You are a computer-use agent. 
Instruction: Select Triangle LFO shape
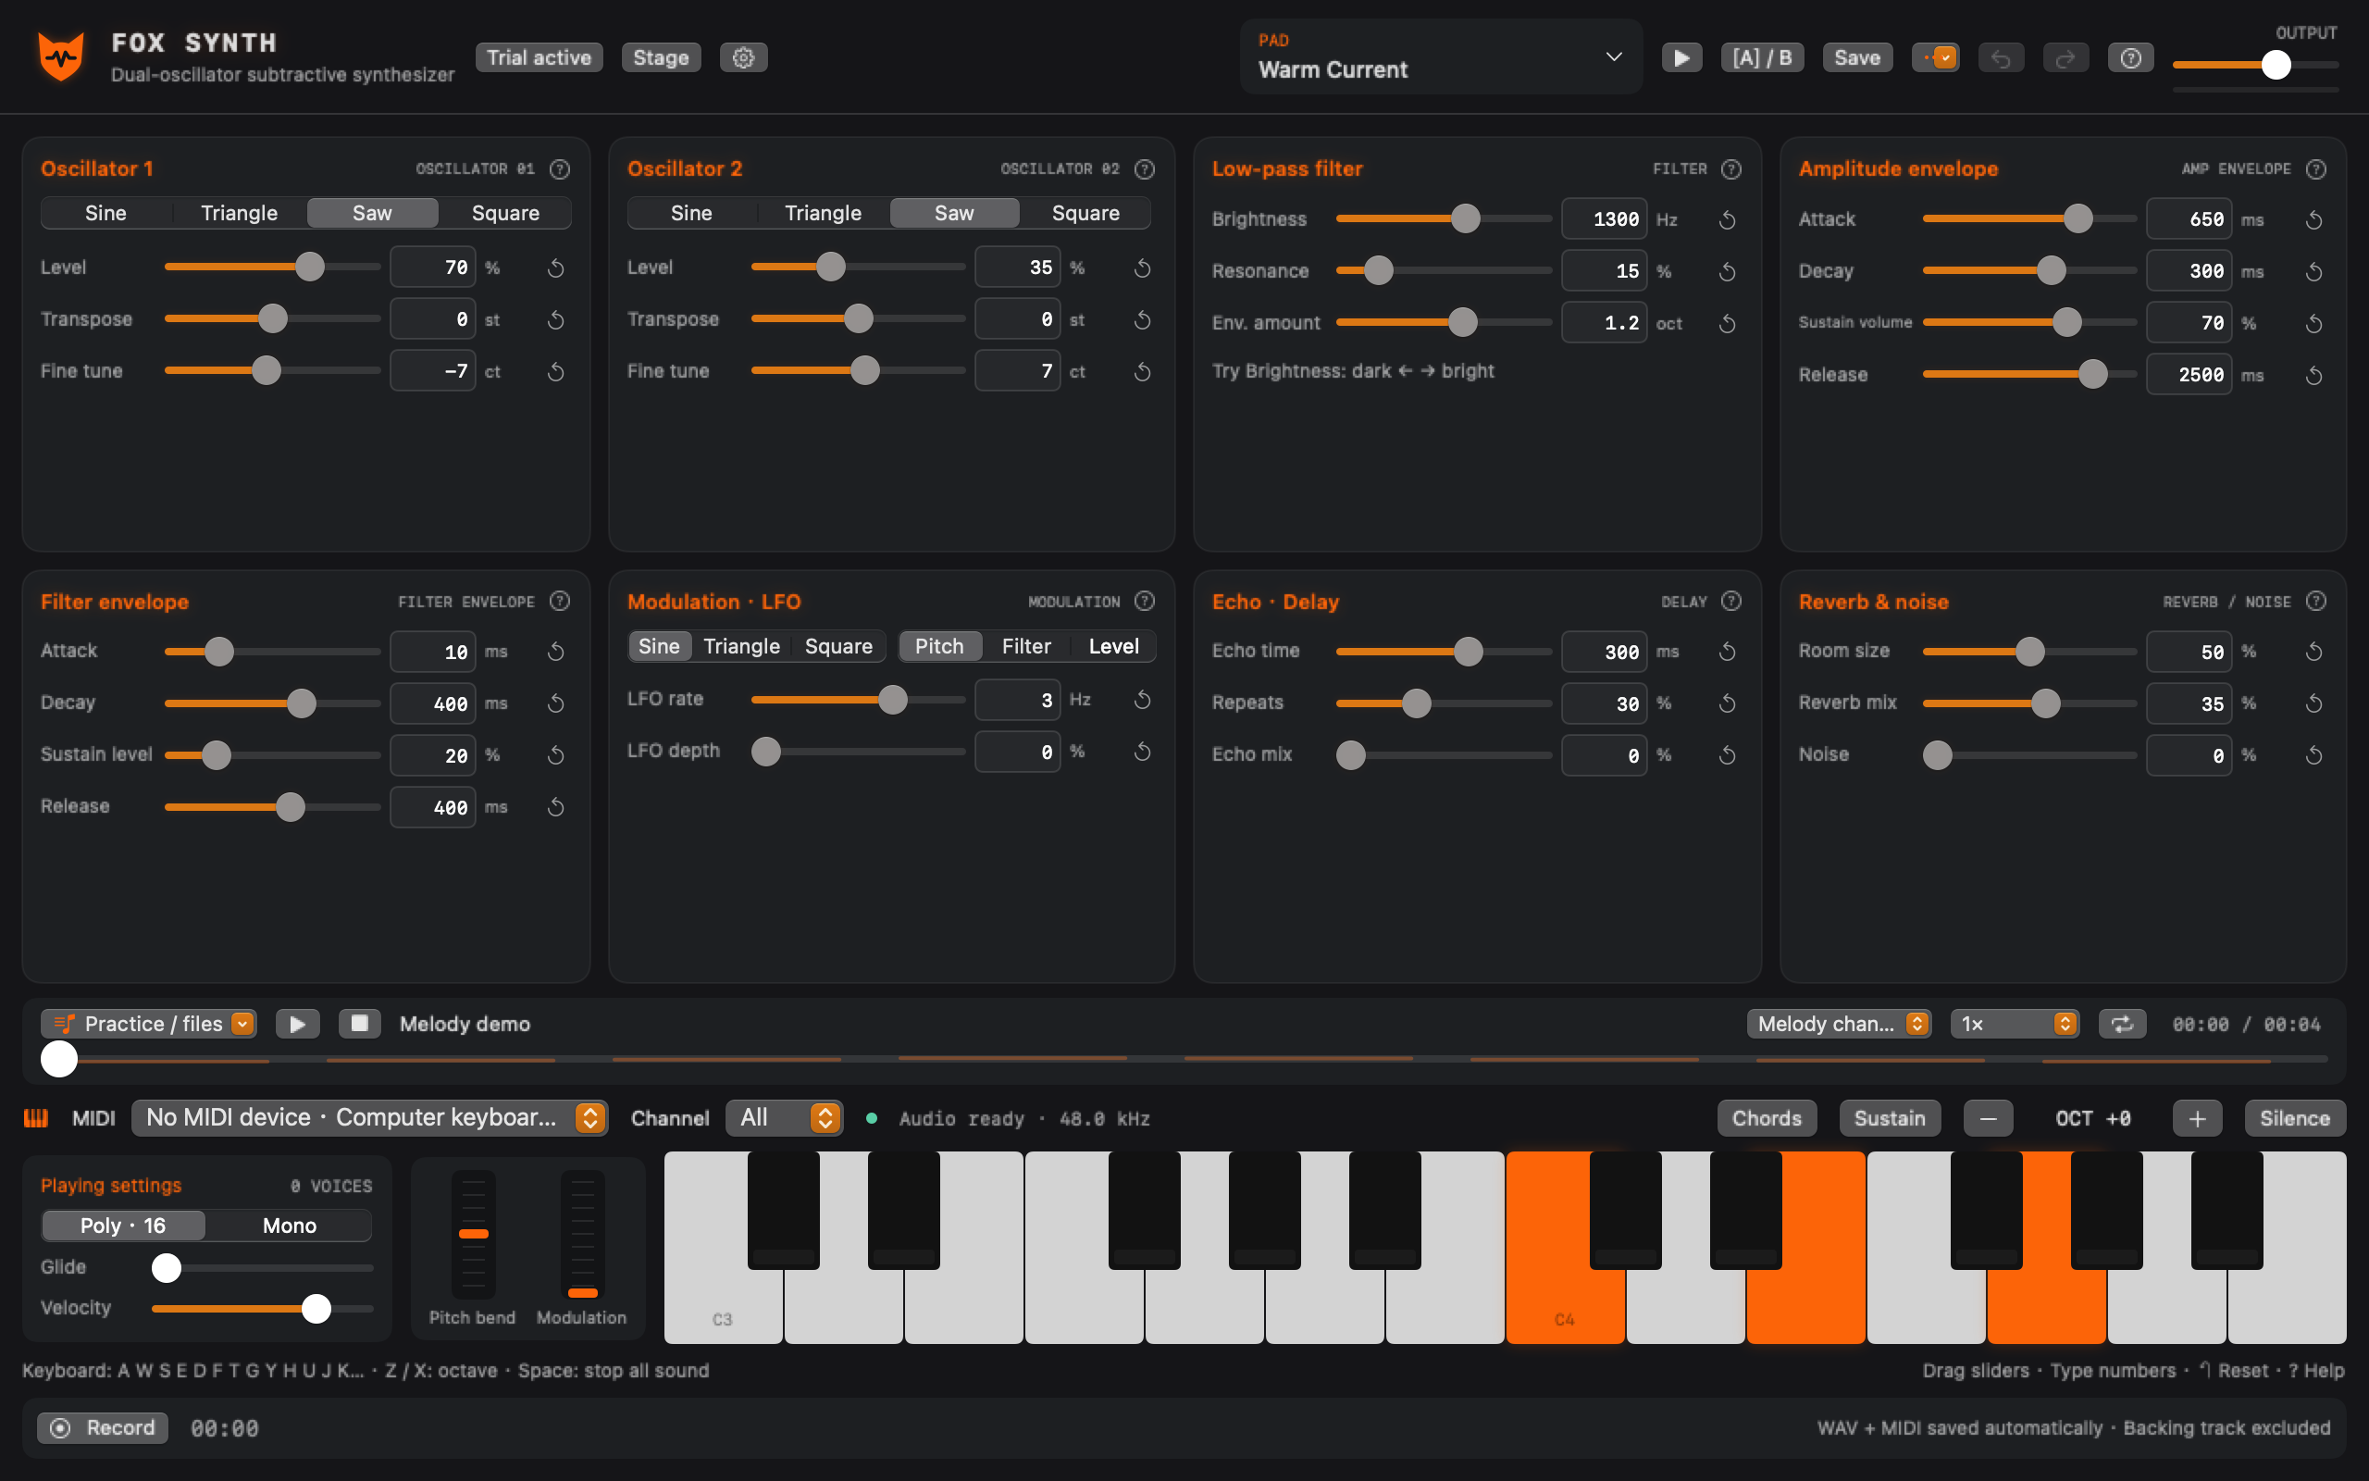(x=741, y=646)
